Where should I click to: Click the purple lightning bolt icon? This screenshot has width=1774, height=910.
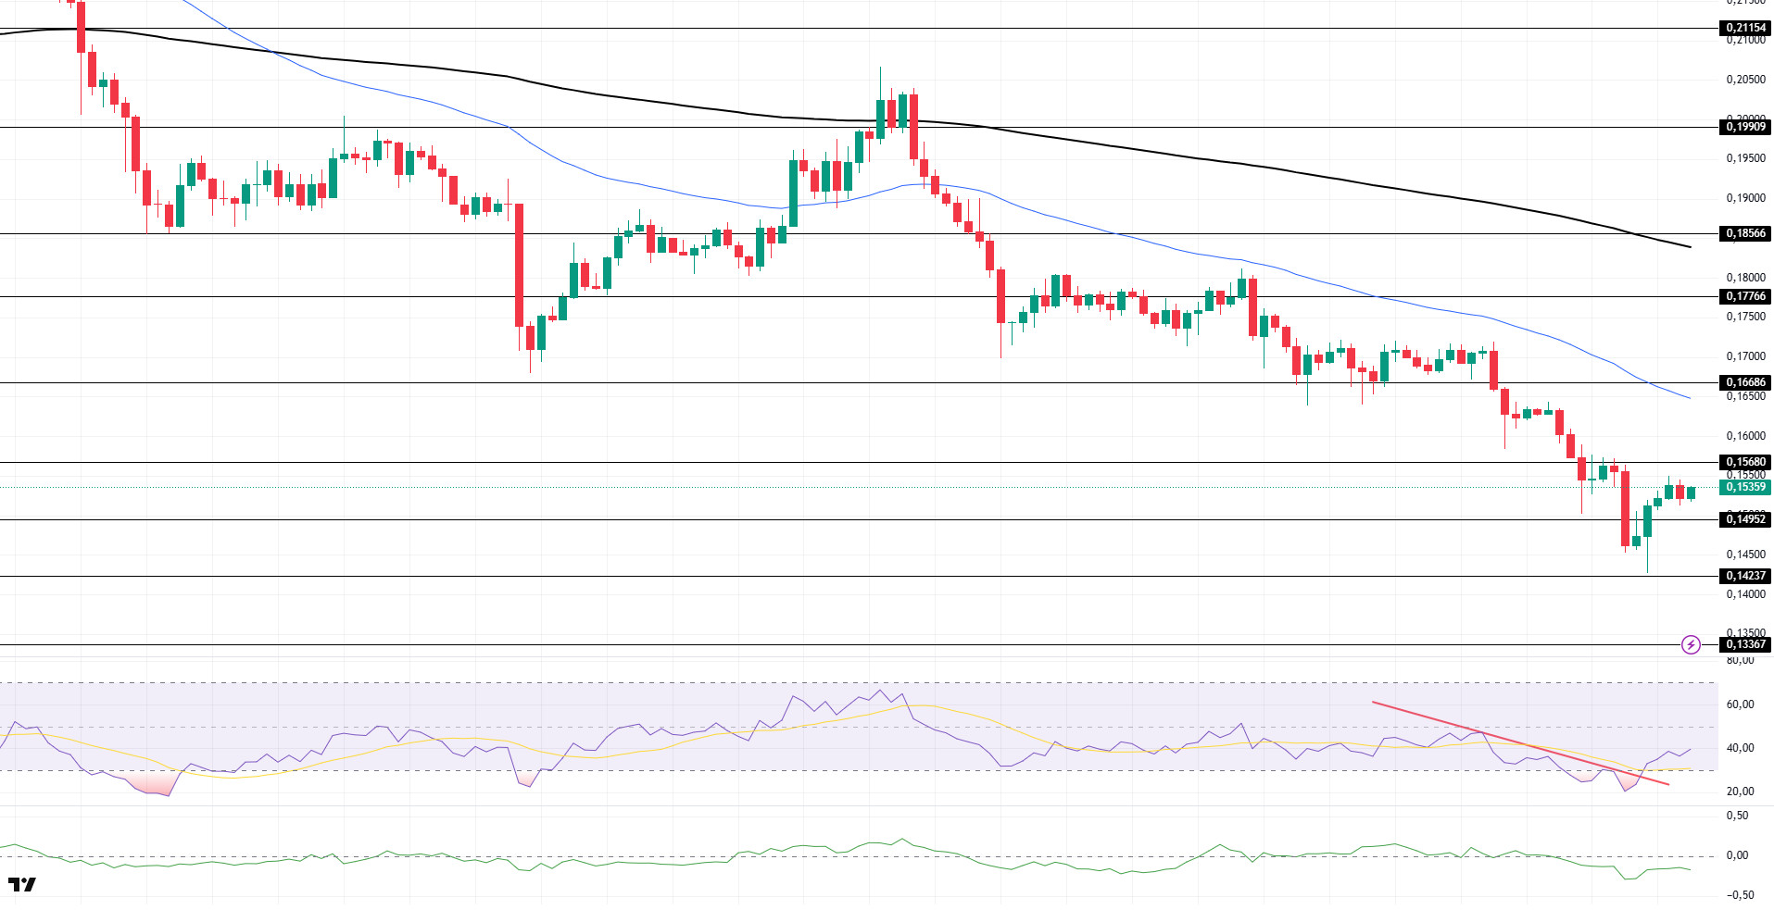tap(1691, 645)
